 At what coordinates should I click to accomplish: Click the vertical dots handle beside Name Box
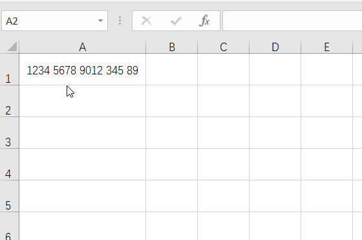[120, 21]
